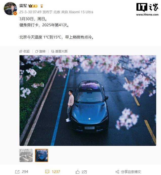Screen dimensions: 161x175
Task: Open the www.ithome.com link
Action: [147, 15]
